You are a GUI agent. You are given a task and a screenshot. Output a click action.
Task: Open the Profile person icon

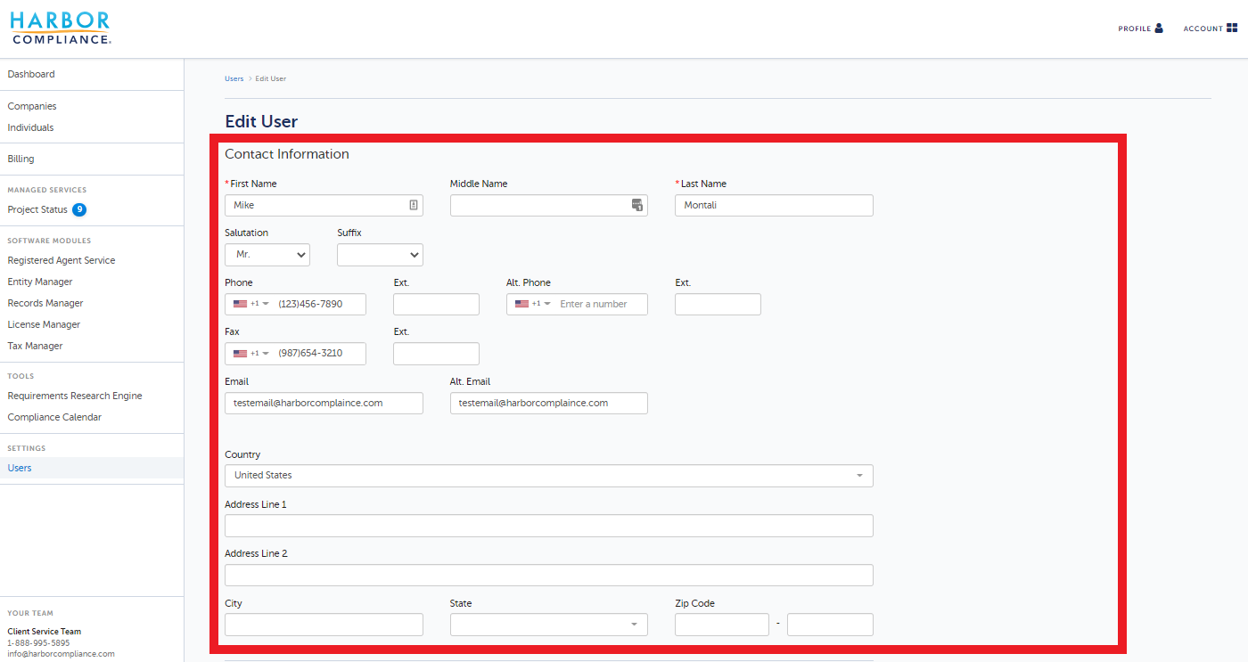click(x=1159, y=29)
